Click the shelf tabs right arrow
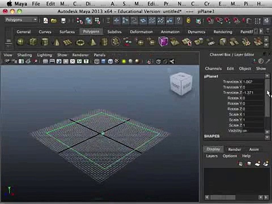Image resolution: width=272 pixels, height=204 pixels. [x=261, y=31]
